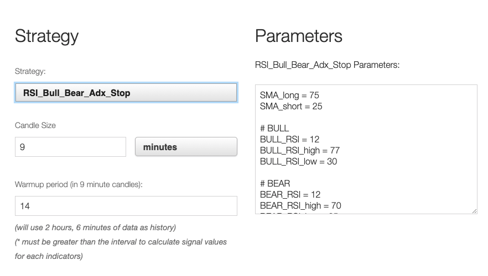Click the Warmup period label text
This screenshot has width=488, height=276.
click(x=79, y=184)
